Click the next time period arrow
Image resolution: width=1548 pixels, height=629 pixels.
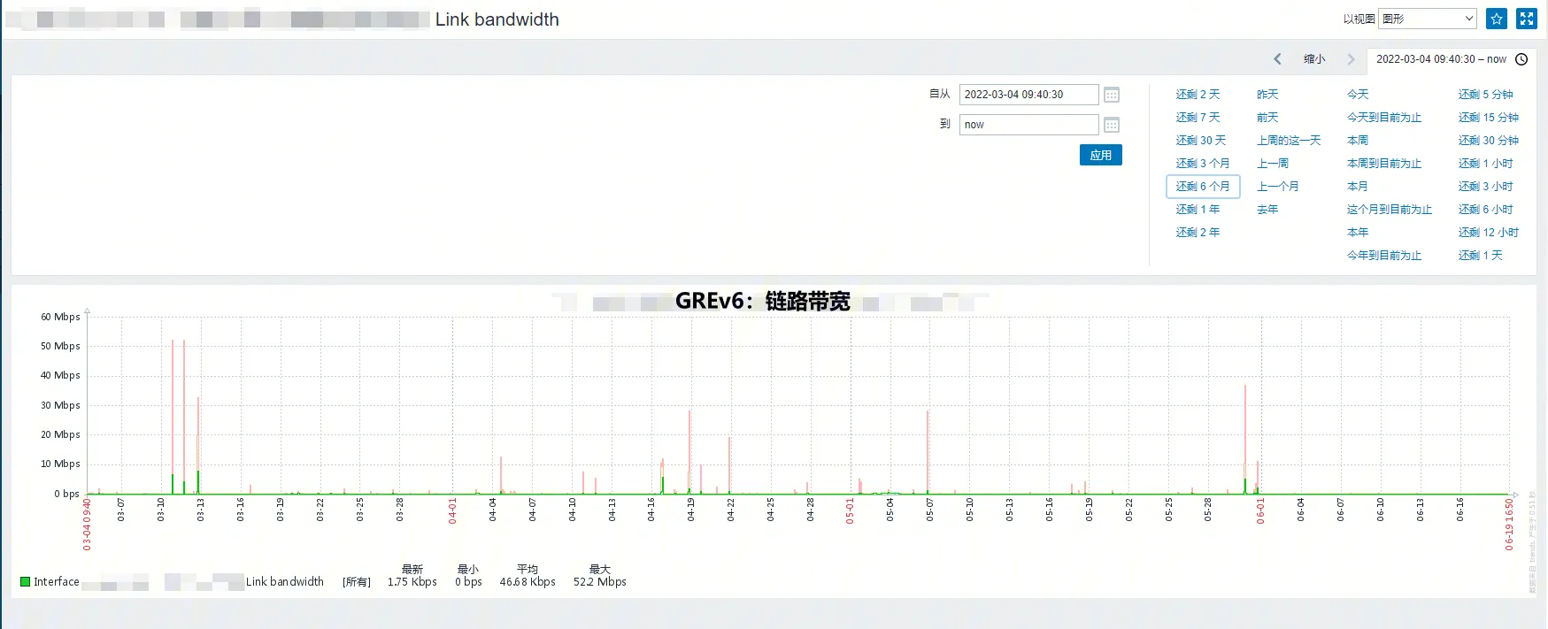[x=1351, y=59]
